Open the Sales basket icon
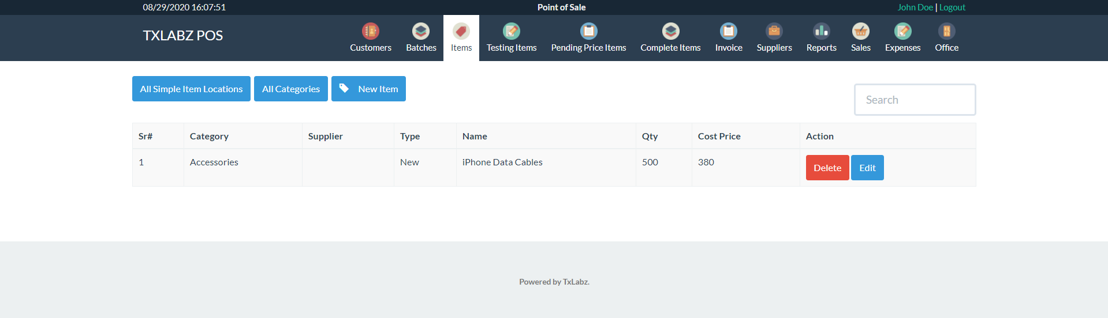The image size is (1108, 318). point(861,31)
